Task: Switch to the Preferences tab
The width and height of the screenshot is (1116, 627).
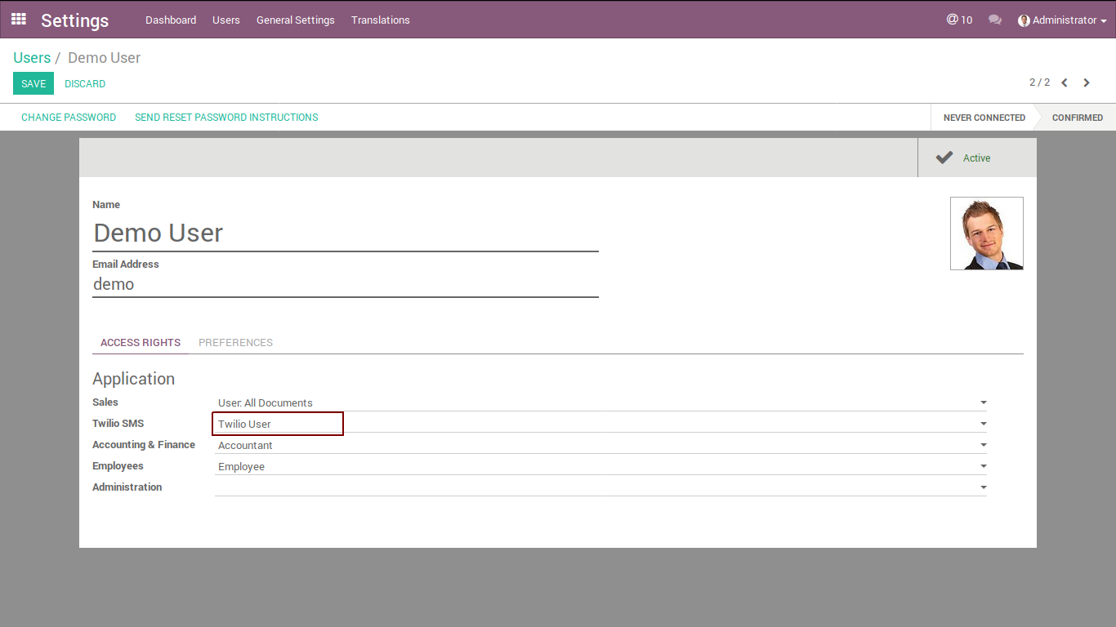Action: (x=235, y=342)
